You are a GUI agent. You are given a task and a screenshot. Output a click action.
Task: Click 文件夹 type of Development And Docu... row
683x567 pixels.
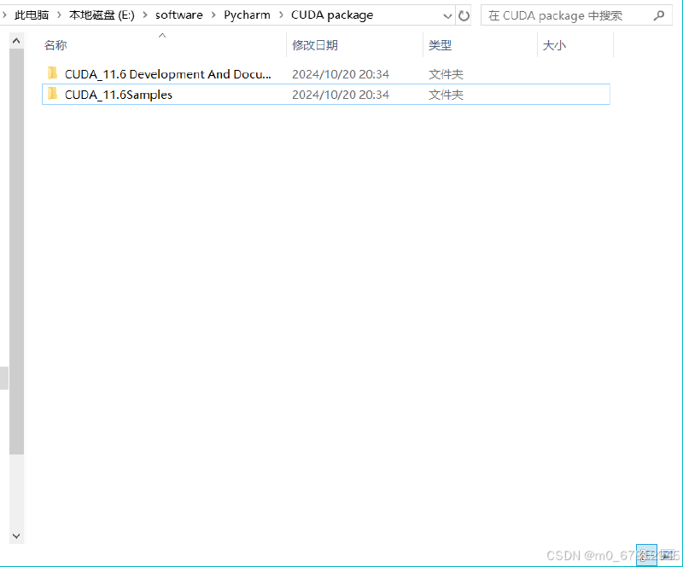click(x=446, y=74)
